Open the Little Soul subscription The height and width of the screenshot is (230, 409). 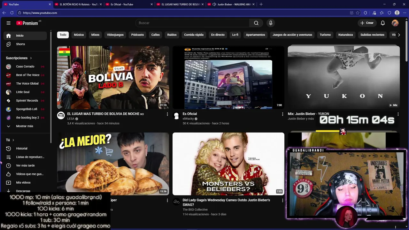[26, 92]
